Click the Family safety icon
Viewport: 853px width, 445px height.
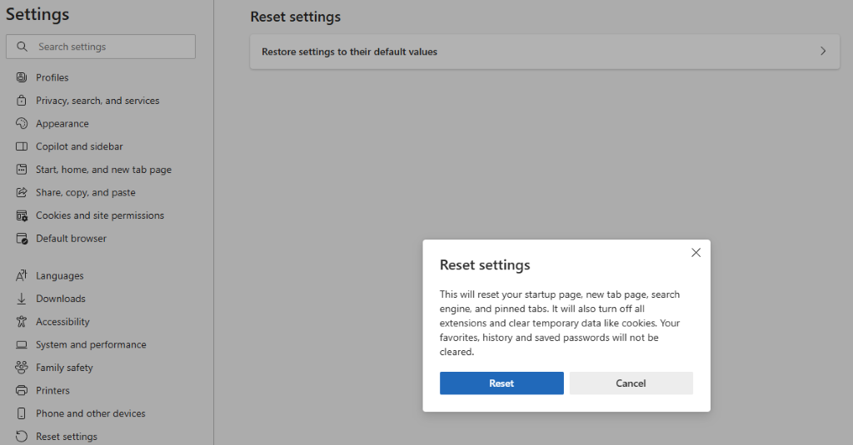[x=21, y=368]
